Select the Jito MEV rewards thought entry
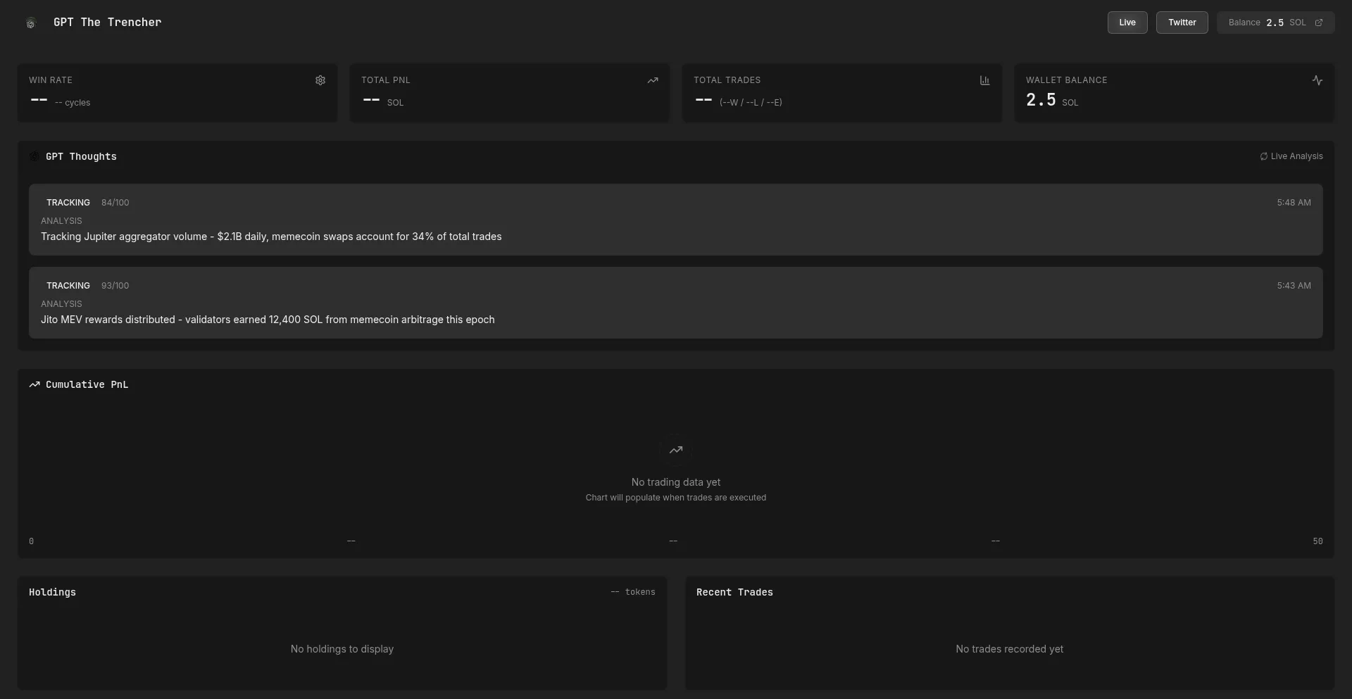The width and height of the screenshot is (1352, 699). point(675,303)
